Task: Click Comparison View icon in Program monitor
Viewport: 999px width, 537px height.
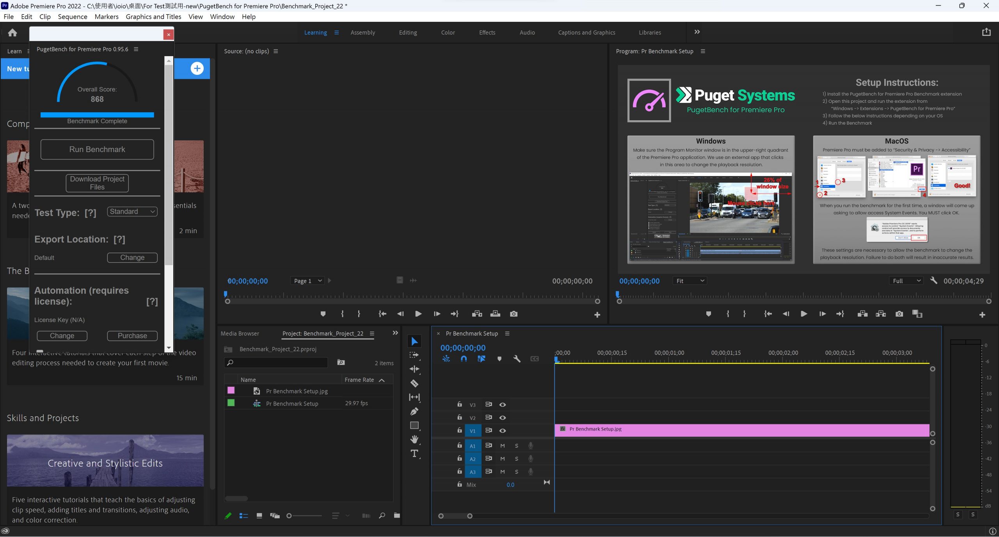Action: 917,314
